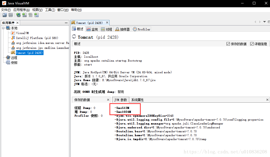Select org.jetbrains.idea.maven.server in the tree

(x=42, y=43)
